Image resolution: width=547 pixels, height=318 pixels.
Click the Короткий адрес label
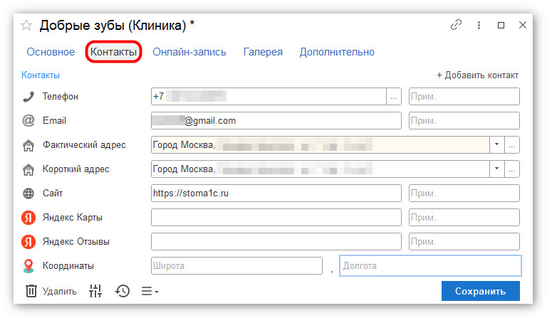tap(76, 169)
